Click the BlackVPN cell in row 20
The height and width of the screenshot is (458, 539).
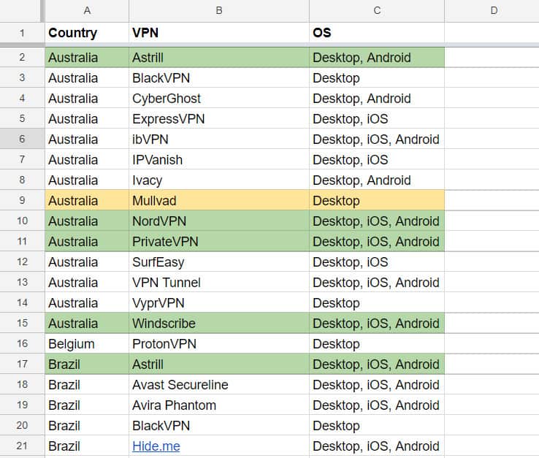(219, 425)
